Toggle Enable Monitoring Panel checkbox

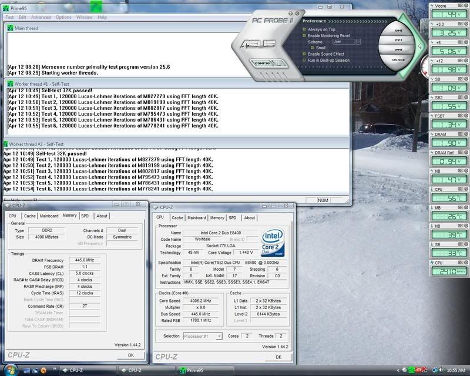[304, 35]
